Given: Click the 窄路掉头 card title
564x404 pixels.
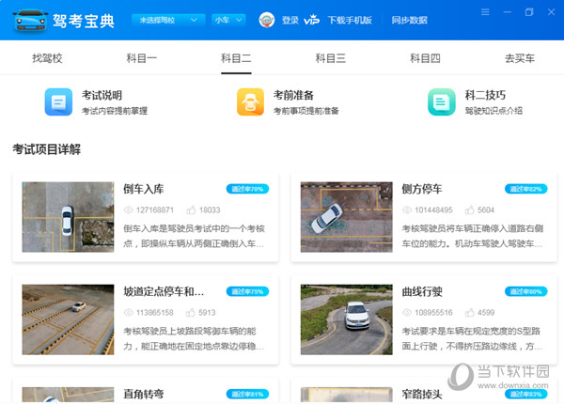Looking at the screenshot, I should point(422,394).
